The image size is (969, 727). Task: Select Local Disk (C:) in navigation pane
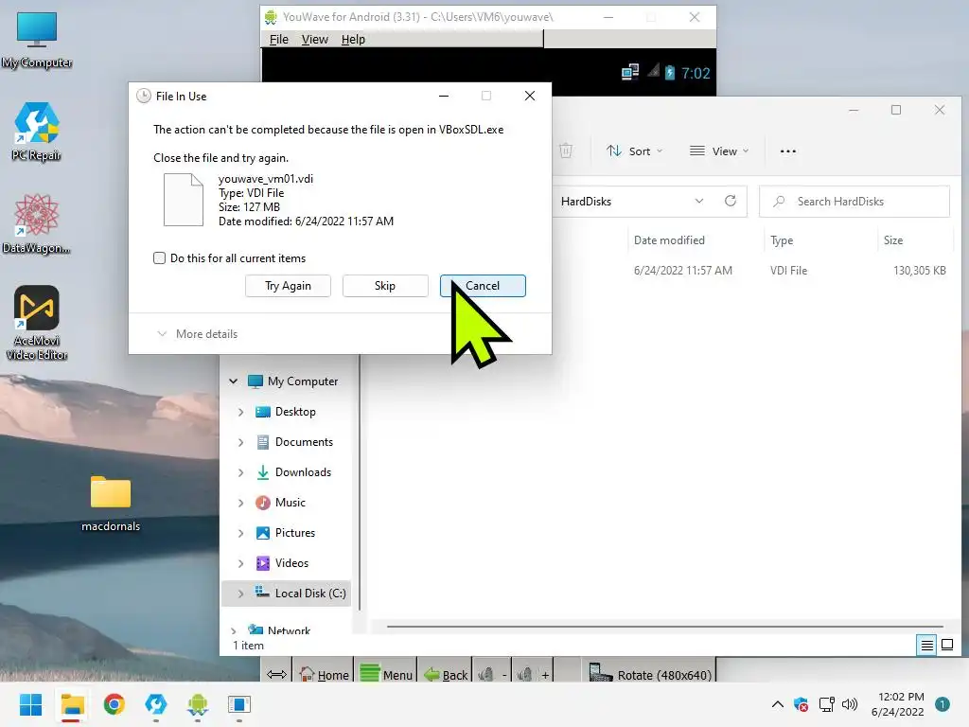click(x=301, y=594)
